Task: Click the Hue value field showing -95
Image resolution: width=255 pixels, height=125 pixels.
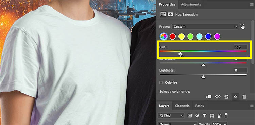Action: 240,47
